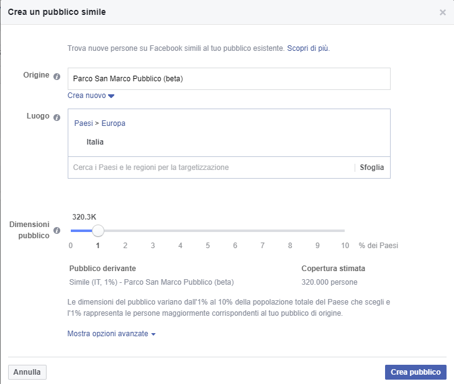The height and width of the screenshot is (384, 454).
Task: Set slider to 3 percent mark
Action: (153, 231)
